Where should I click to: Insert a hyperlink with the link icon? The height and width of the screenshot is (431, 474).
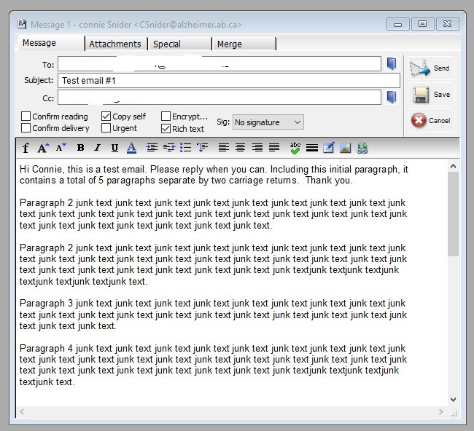coord(362,148)
